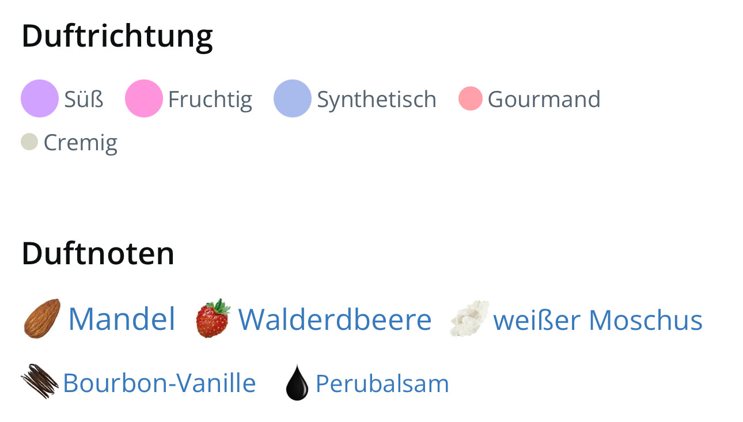Viewport: 743px width, 422px height.
Task: Open the weißer Moschus note link
Action: pos(598,320)
